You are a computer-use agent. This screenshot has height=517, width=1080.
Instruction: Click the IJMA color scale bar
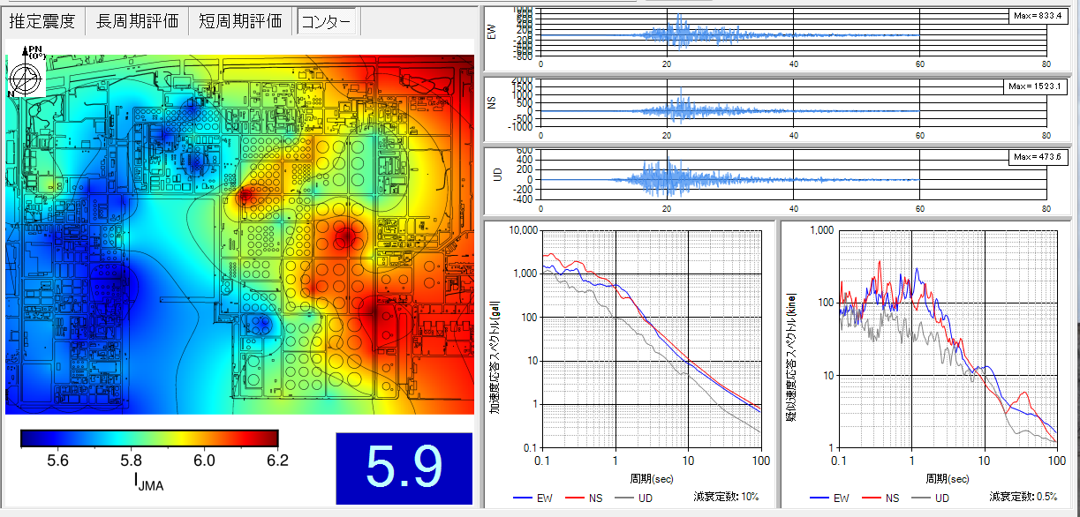pos(149,438)
